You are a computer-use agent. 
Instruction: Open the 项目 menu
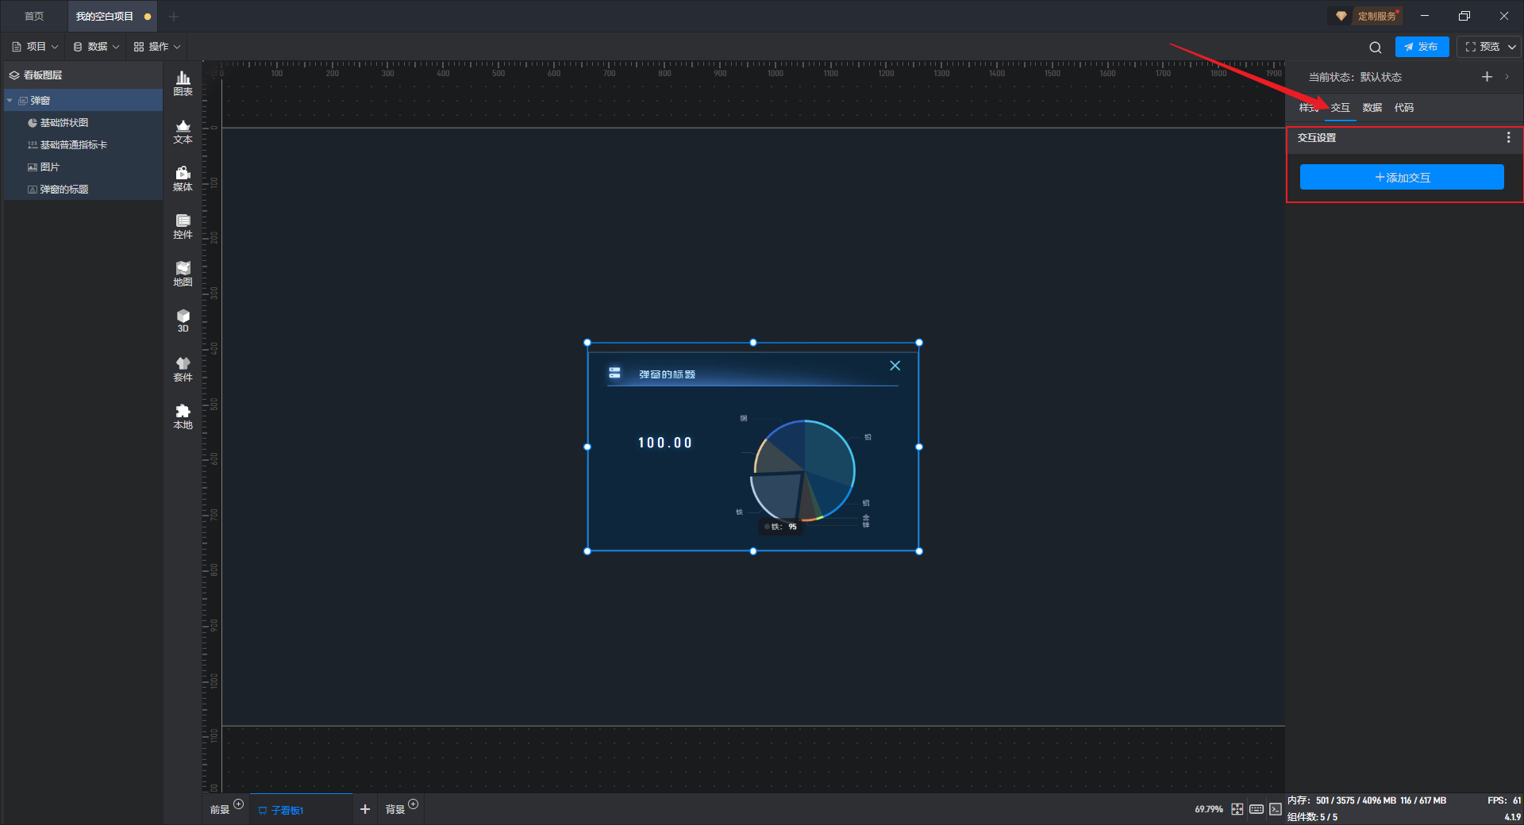[35, 47]
